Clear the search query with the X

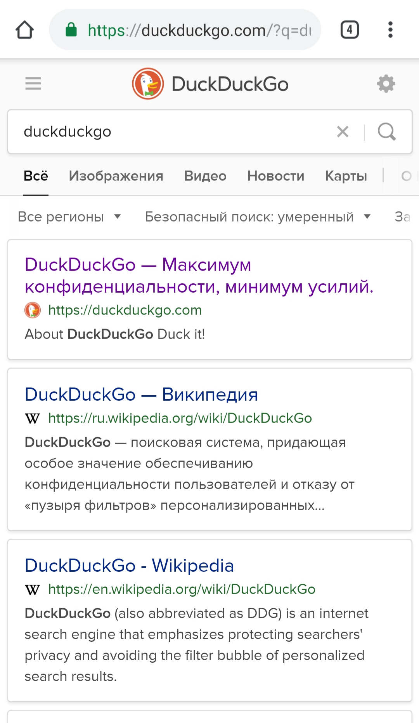[x=343, y=132]
